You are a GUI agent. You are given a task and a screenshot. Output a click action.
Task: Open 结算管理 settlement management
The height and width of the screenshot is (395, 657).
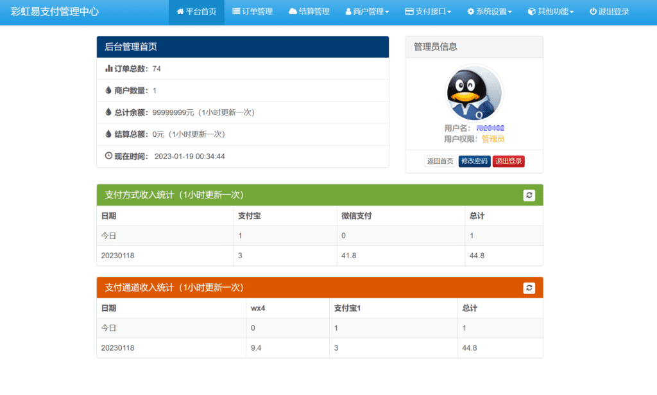309,12
